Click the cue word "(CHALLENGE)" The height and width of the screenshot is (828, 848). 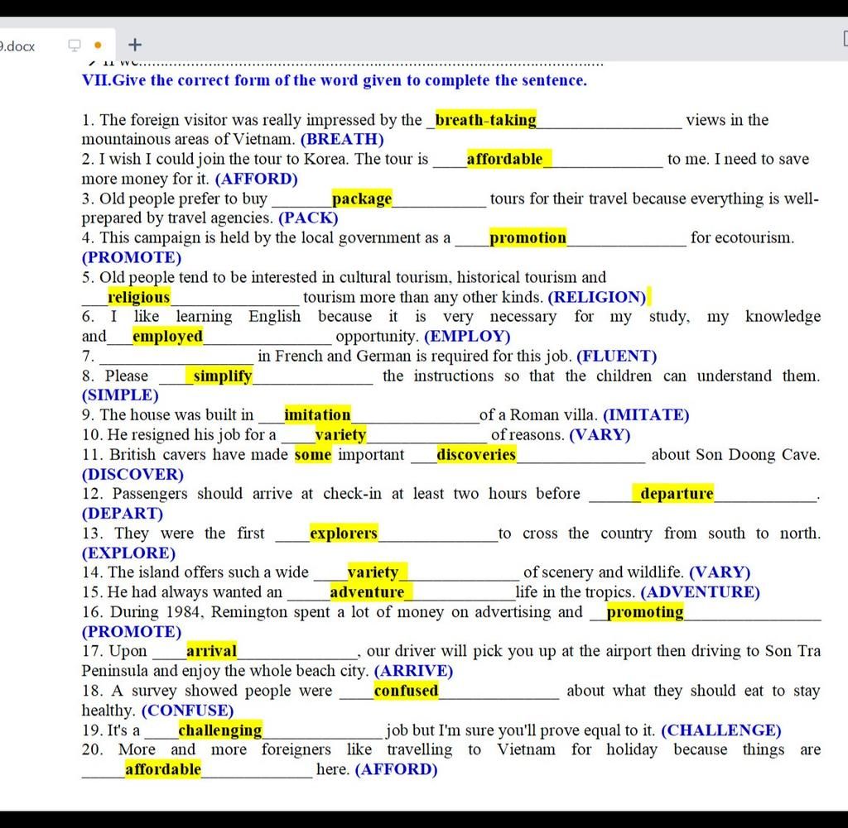tap(721, 730)
